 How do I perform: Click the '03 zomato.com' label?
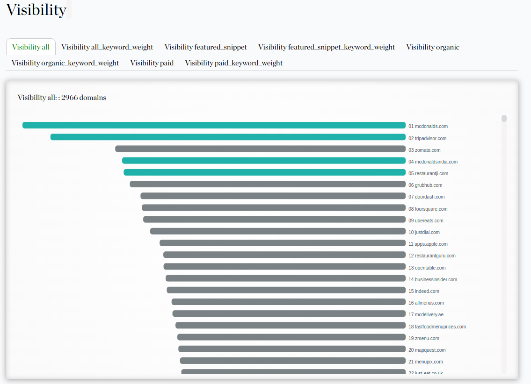424,150
